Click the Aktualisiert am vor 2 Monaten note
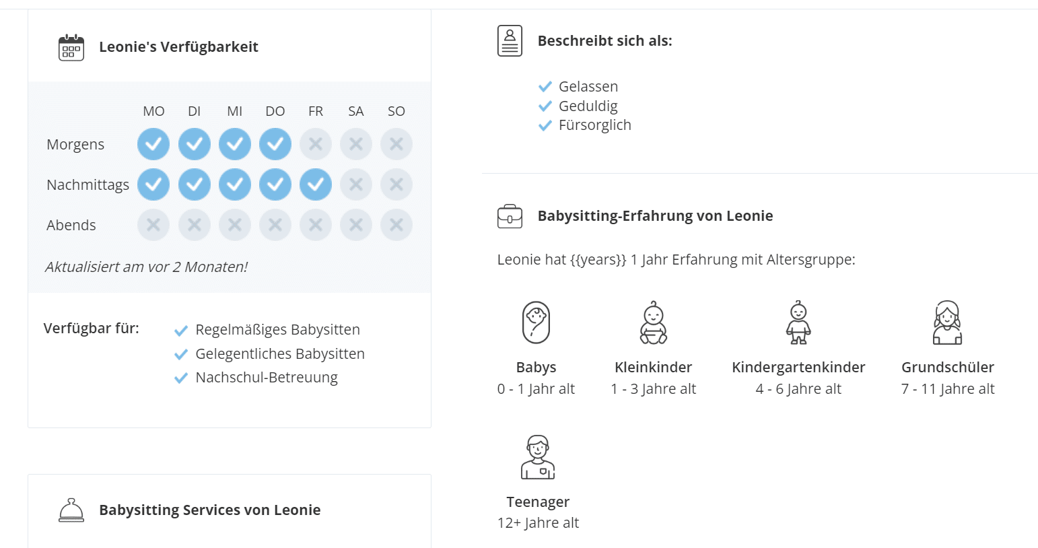This screenshot has width=1038, height=548. coord(146,267)
